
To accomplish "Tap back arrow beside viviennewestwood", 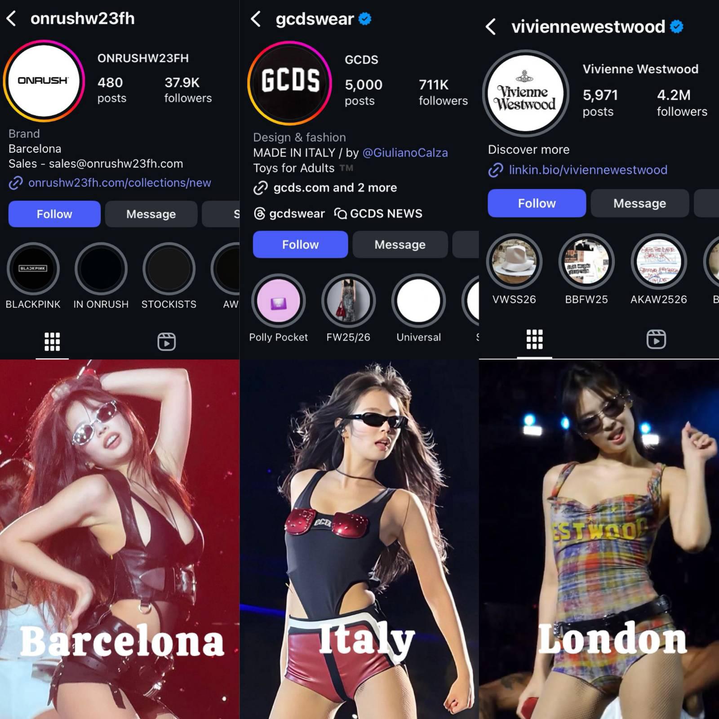I will 491,27.
